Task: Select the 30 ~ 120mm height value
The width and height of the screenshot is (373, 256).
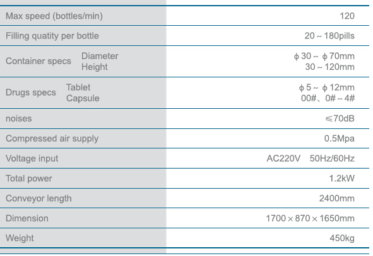Action: [x=329, y=67]
